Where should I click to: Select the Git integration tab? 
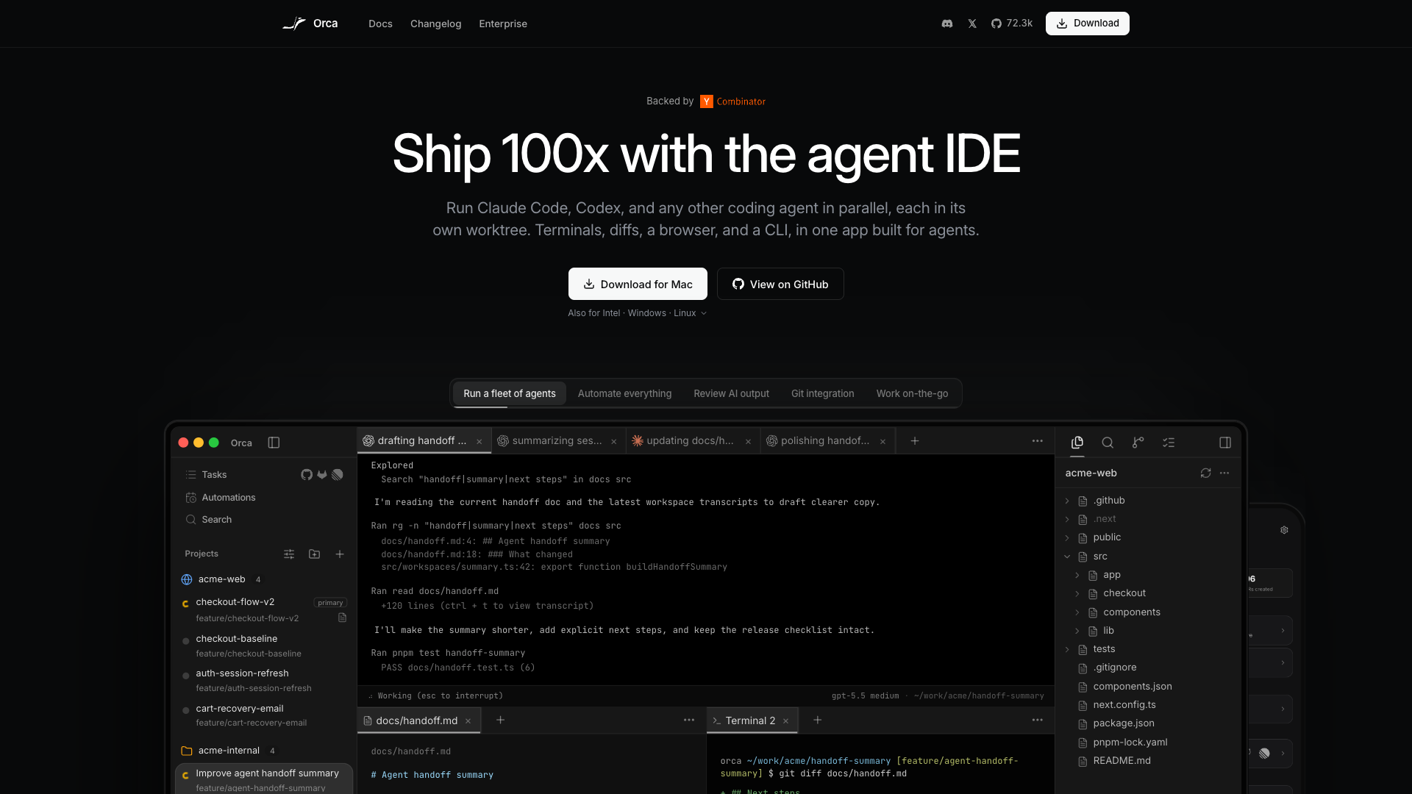point(822,393)
